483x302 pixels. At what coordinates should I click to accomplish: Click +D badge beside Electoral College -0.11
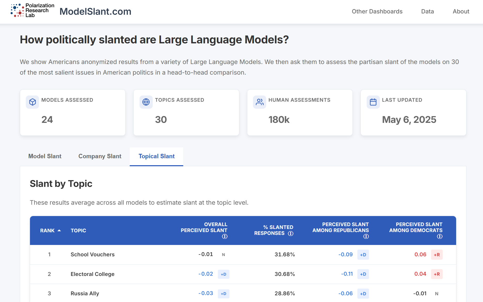click(x=363, y=274)
